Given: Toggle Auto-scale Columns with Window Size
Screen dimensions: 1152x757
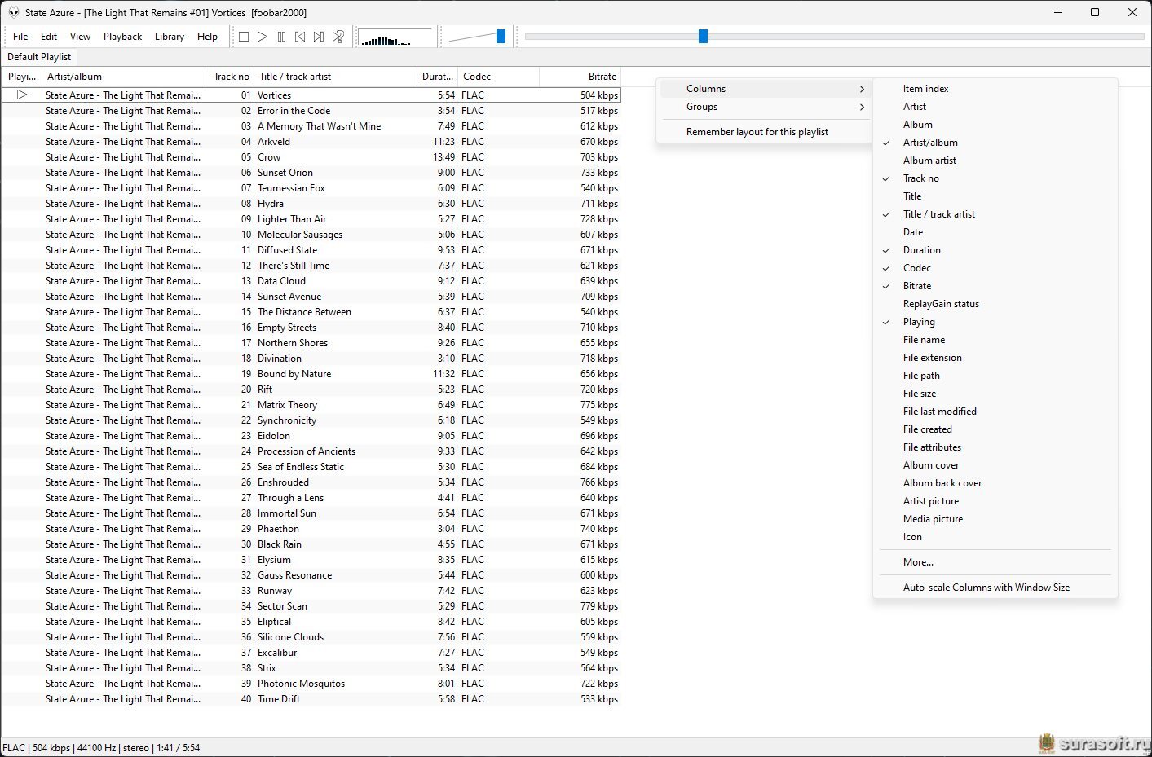Looking at the screenshot, I should pyautogui.click(x=995, y=588).
